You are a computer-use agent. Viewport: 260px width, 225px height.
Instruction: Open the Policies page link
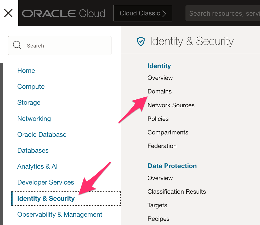point(158,119)
